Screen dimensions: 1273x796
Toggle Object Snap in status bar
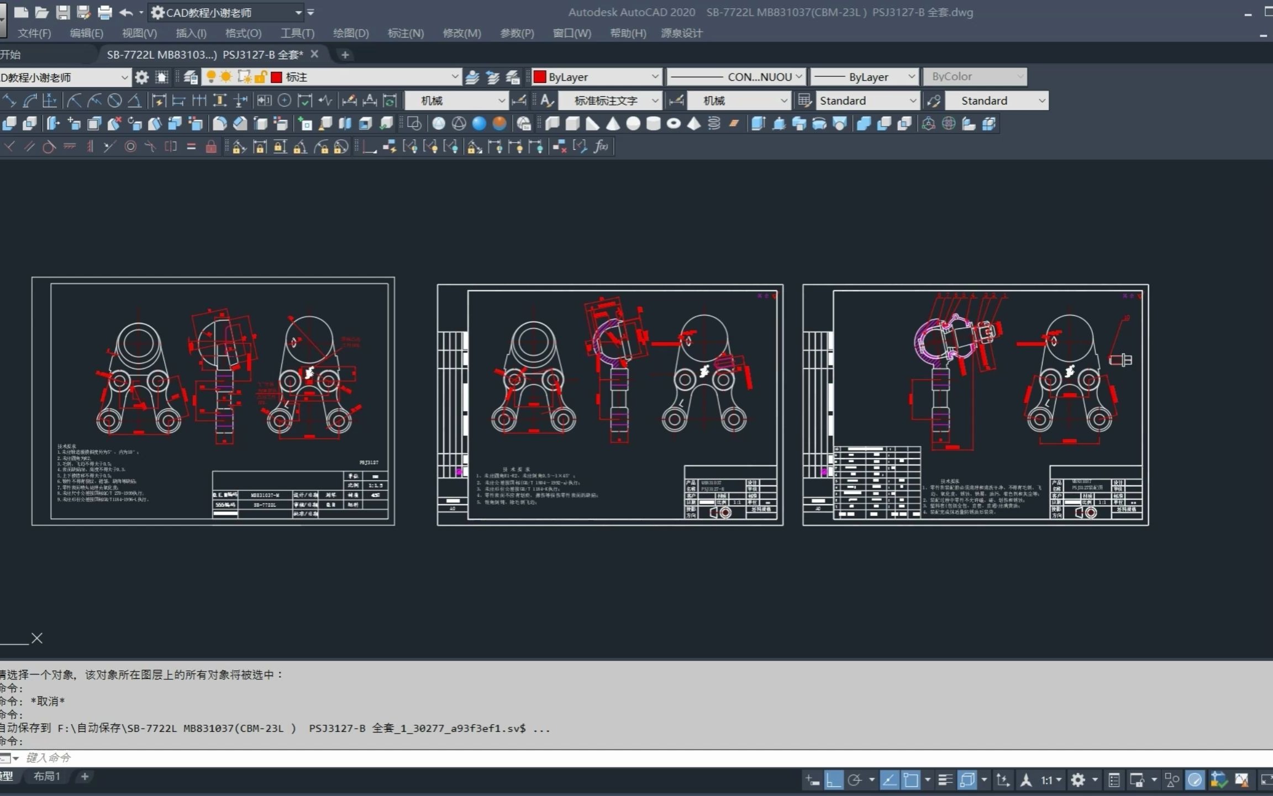coord(911,780)
